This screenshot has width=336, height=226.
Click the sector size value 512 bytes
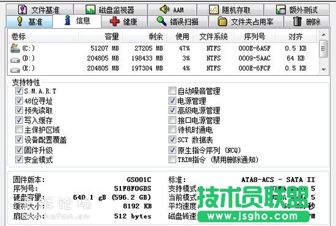[x=133, y=216]
